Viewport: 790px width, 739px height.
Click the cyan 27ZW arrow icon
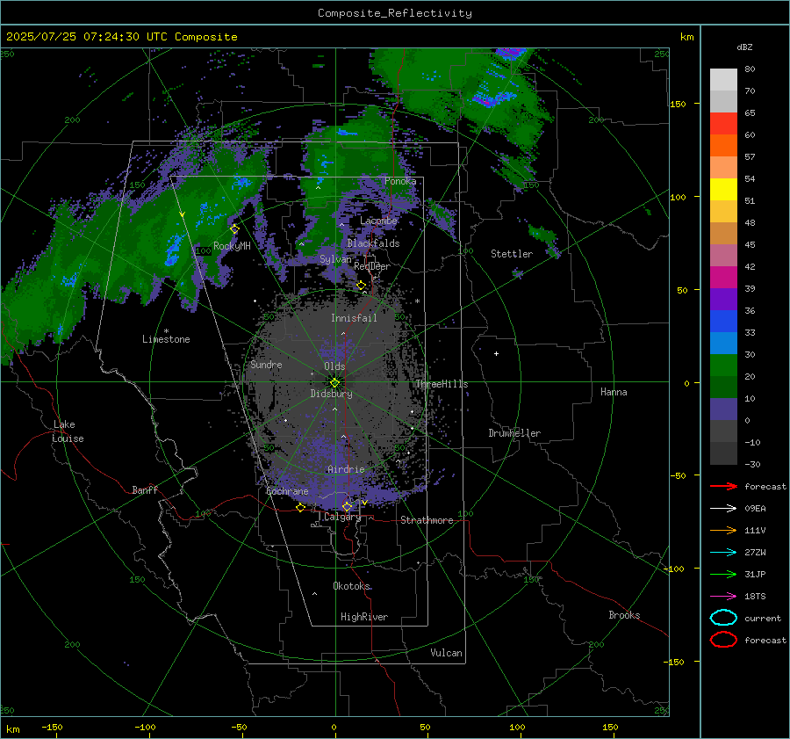pyautogui.click(x=723, y=553)
